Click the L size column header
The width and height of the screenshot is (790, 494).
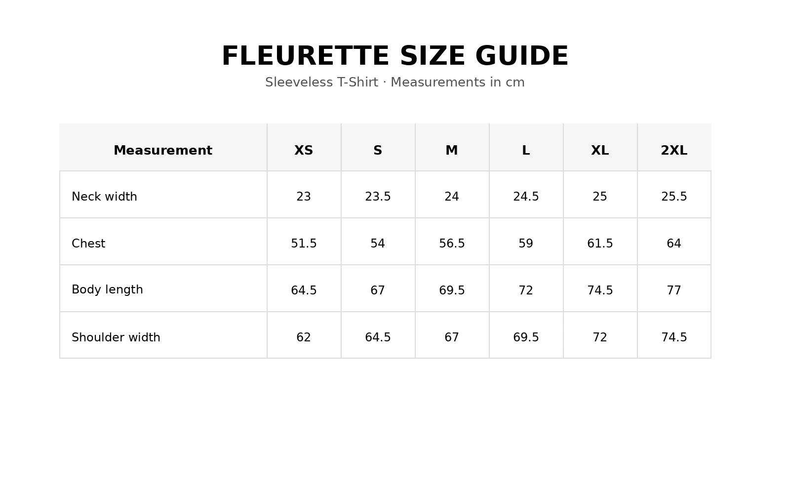pos(526,151)
